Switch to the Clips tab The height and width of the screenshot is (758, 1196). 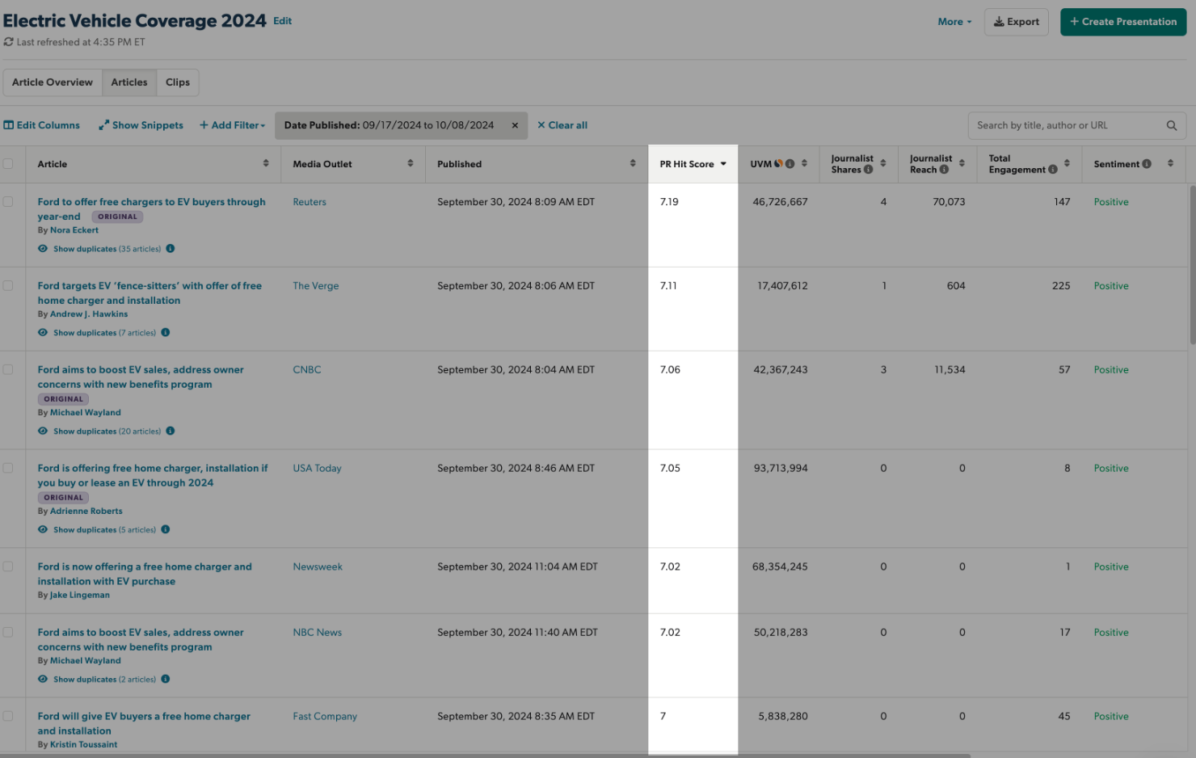(x=177, y=82)
